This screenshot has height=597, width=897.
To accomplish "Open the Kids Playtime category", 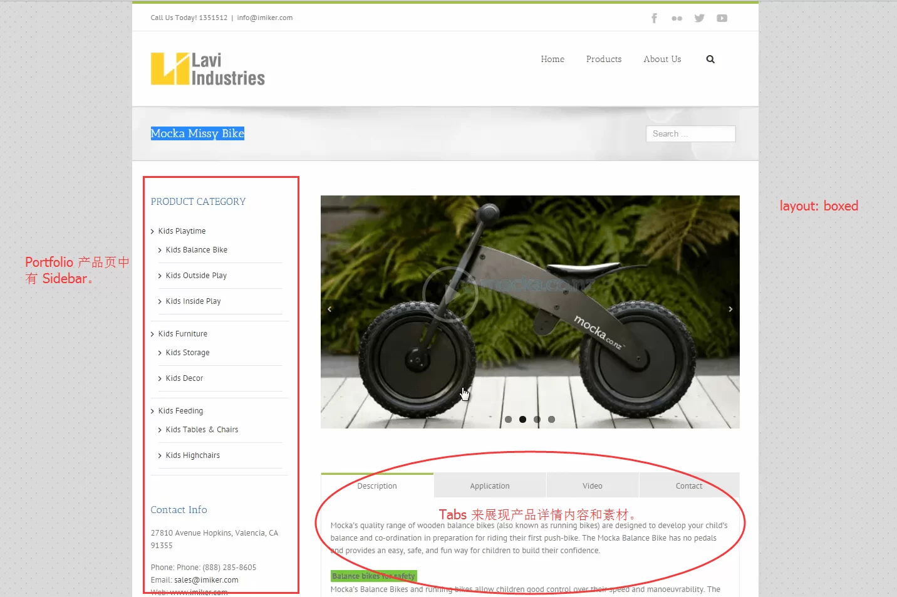I will point(182,231).
